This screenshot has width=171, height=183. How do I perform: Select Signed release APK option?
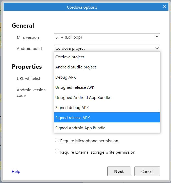(107, 118)
